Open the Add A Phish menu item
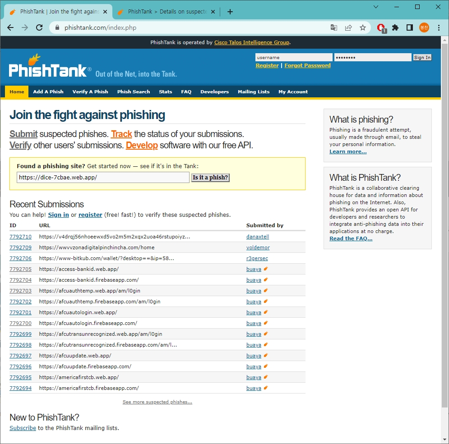The width and height of the screenshot is (449, 444). 48,92
